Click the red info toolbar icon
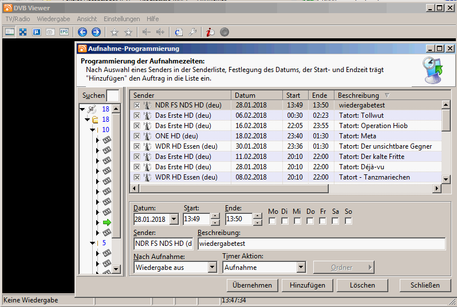Screen dimensions: 457x307 [x=210, y=32]
